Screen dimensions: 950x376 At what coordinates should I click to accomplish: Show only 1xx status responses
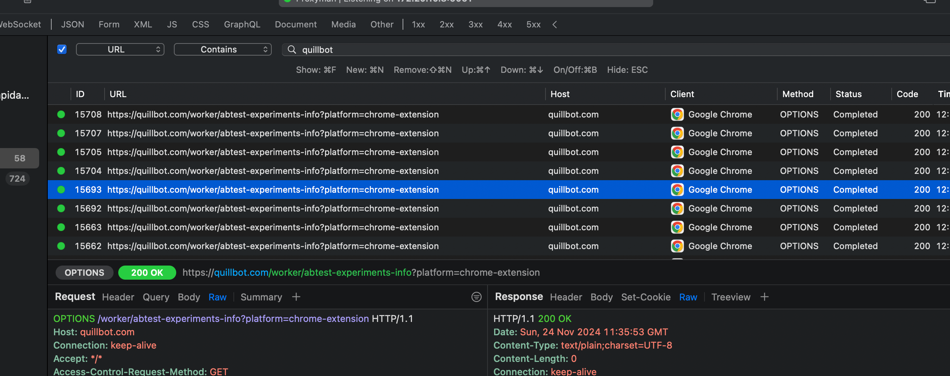coord(418,24)
